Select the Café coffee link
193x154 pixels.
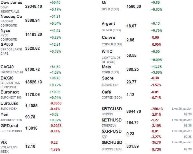(x=107, y=92)
